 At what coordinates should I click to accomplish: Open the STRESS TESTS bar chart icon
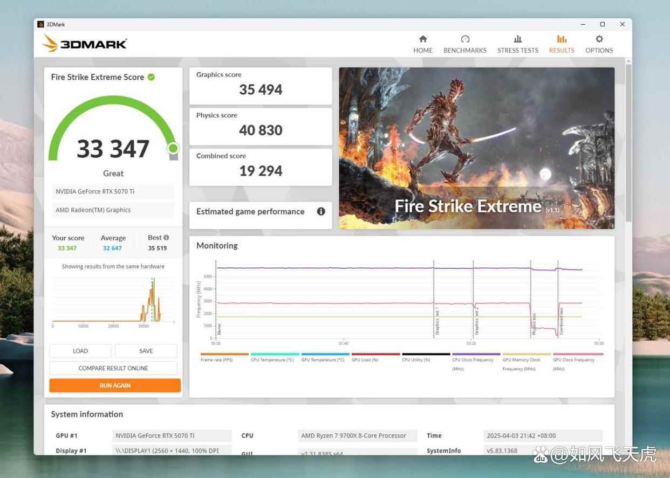point(517,39)
